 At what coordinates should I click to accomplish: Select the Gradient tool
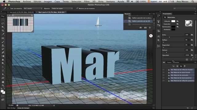(x=3, y=56)
